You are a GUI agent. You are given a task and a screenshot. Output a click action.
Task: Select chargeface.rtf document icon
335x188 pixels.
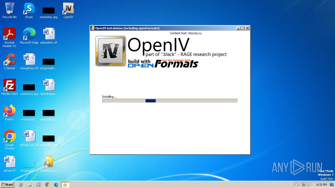(29, 62)
